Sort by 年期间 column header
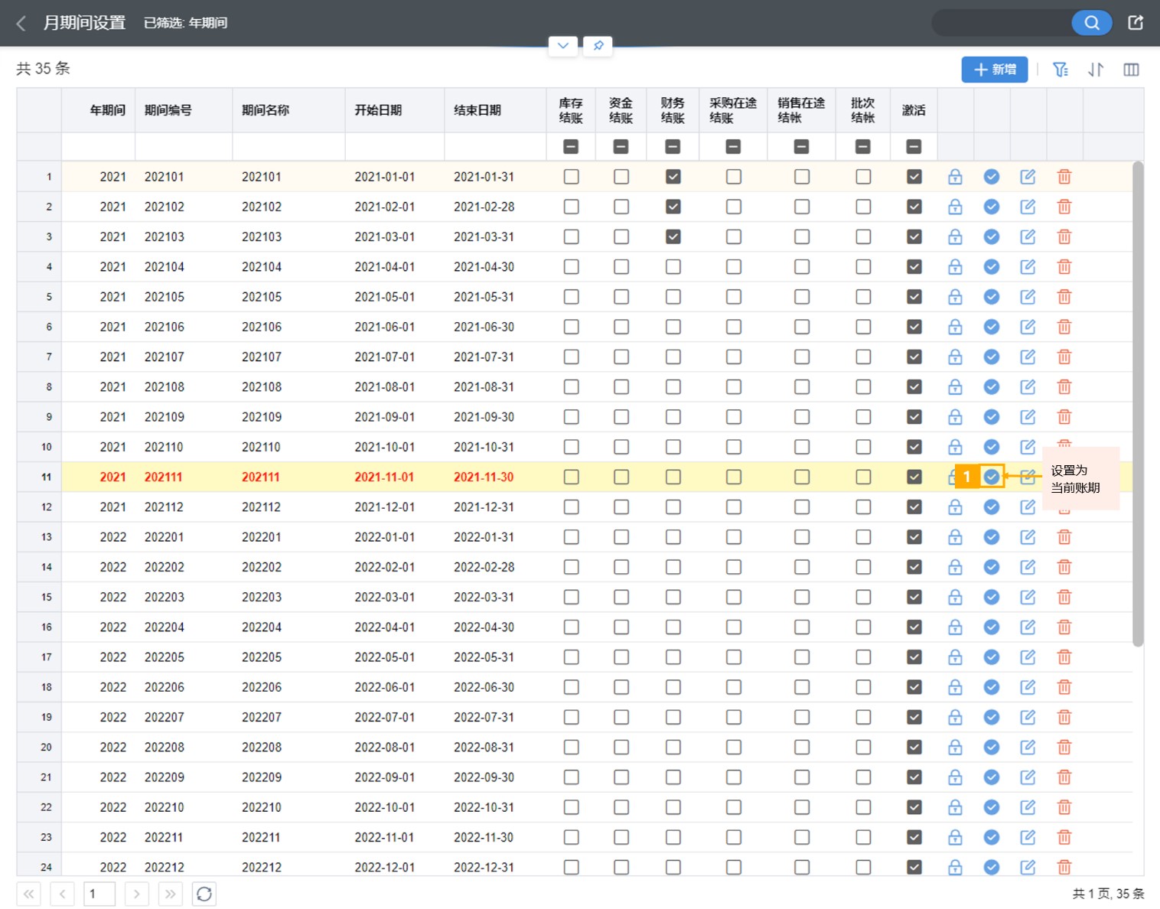Image resolution: width=1160 pixels, height=909 pixels. (107, 110)
